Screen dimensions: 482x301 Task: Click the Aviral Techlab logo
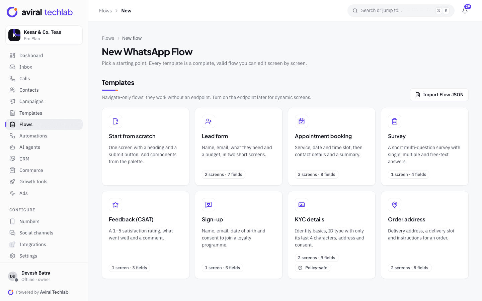pyautogui.click(x=40, y=12)
